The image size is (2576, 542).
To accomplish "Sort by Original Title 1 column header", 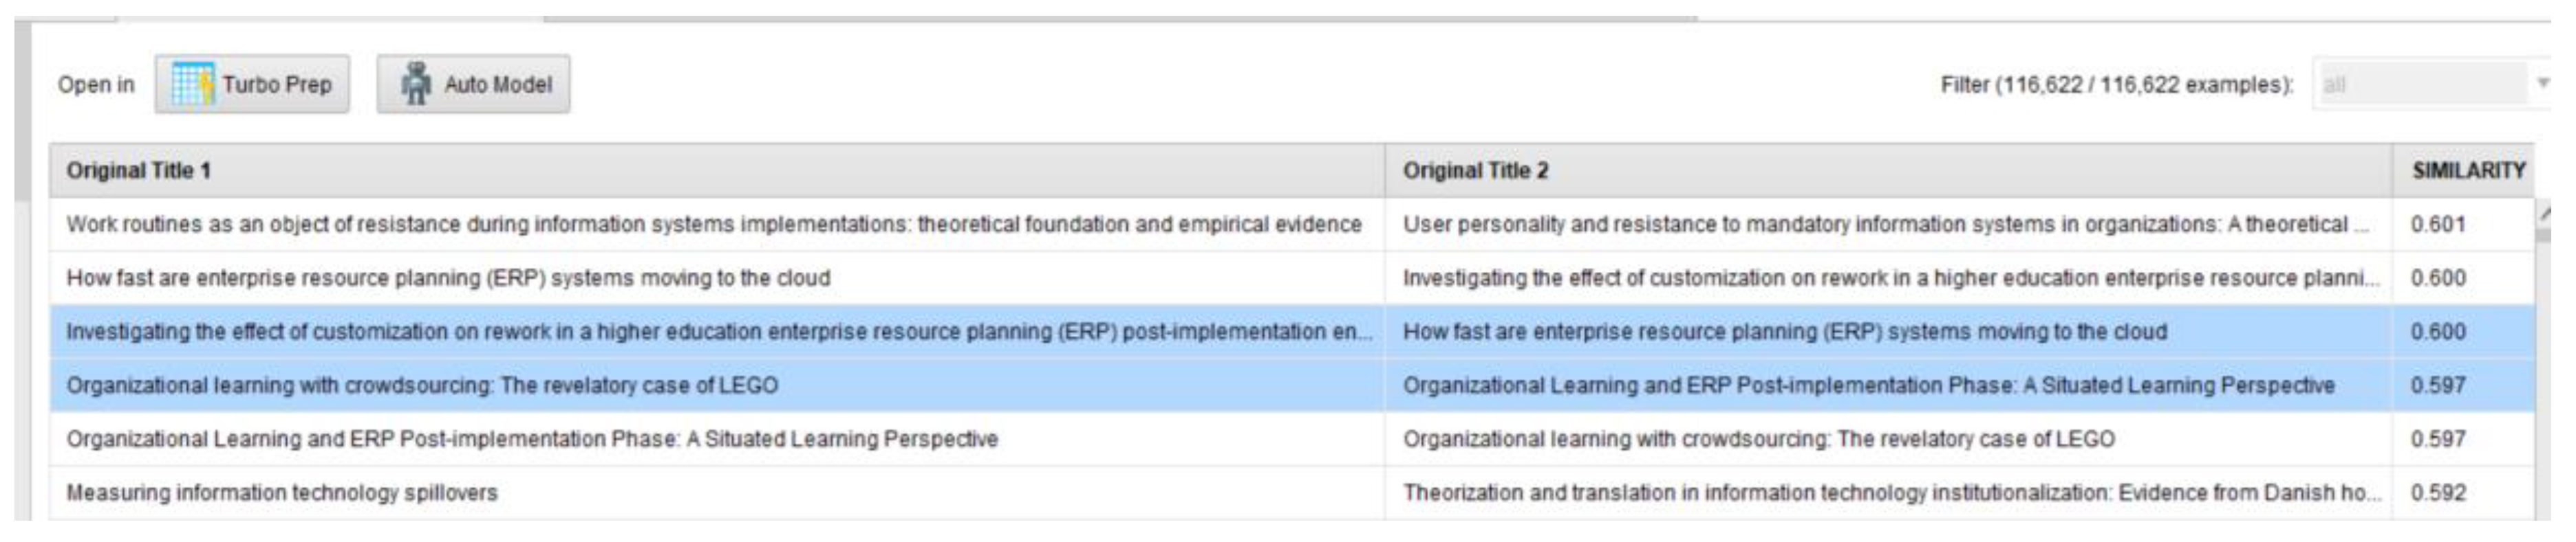I will pos(139,170).
